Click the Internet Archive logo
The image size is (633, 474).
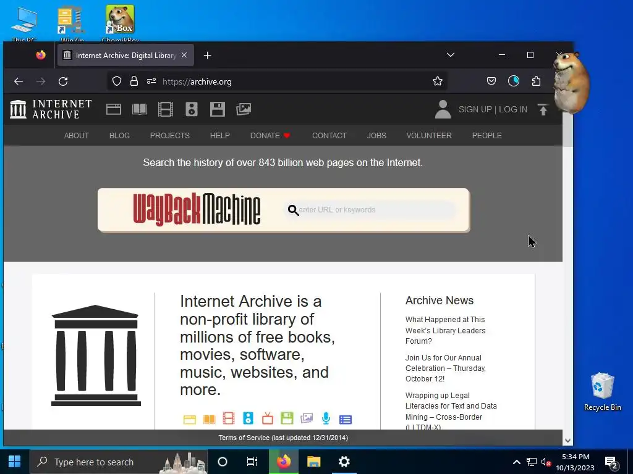click(51, 109)
